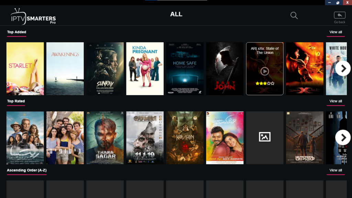Click the IPTV Smarters Pro logo
Image resolution: width=352 pixels, height=198 pixels.
(33, 16)
